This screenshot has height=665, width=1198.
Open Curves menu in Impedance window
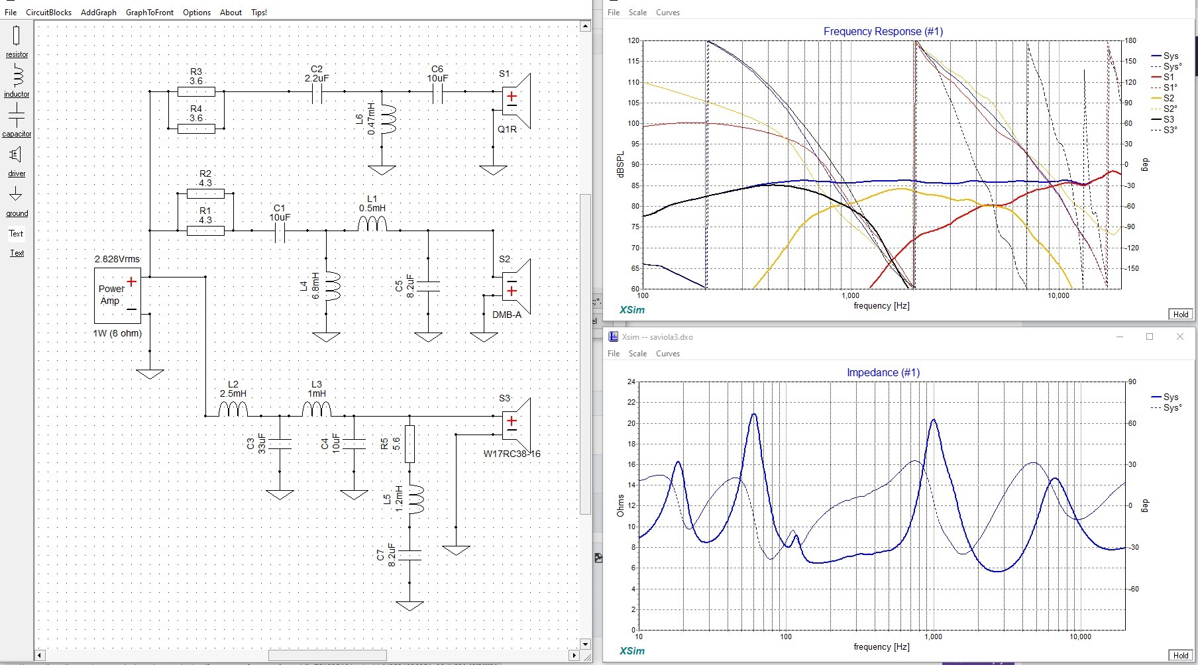(668, 353)
